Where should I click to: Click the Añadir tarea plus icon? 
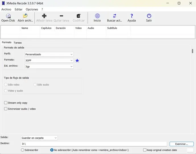(x=44, y=16)
